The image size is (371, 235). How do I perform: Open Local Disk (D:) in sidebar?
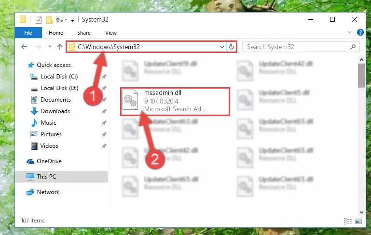tap(59, 88)
